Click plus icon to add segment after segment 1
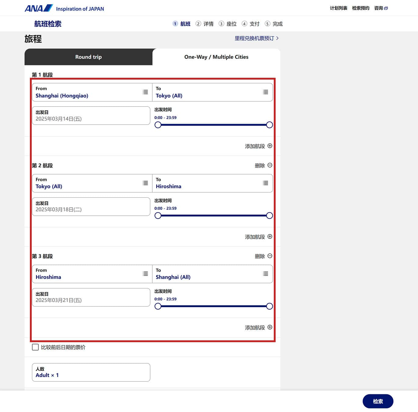This screenshot has height=412, width=418. 270,146
